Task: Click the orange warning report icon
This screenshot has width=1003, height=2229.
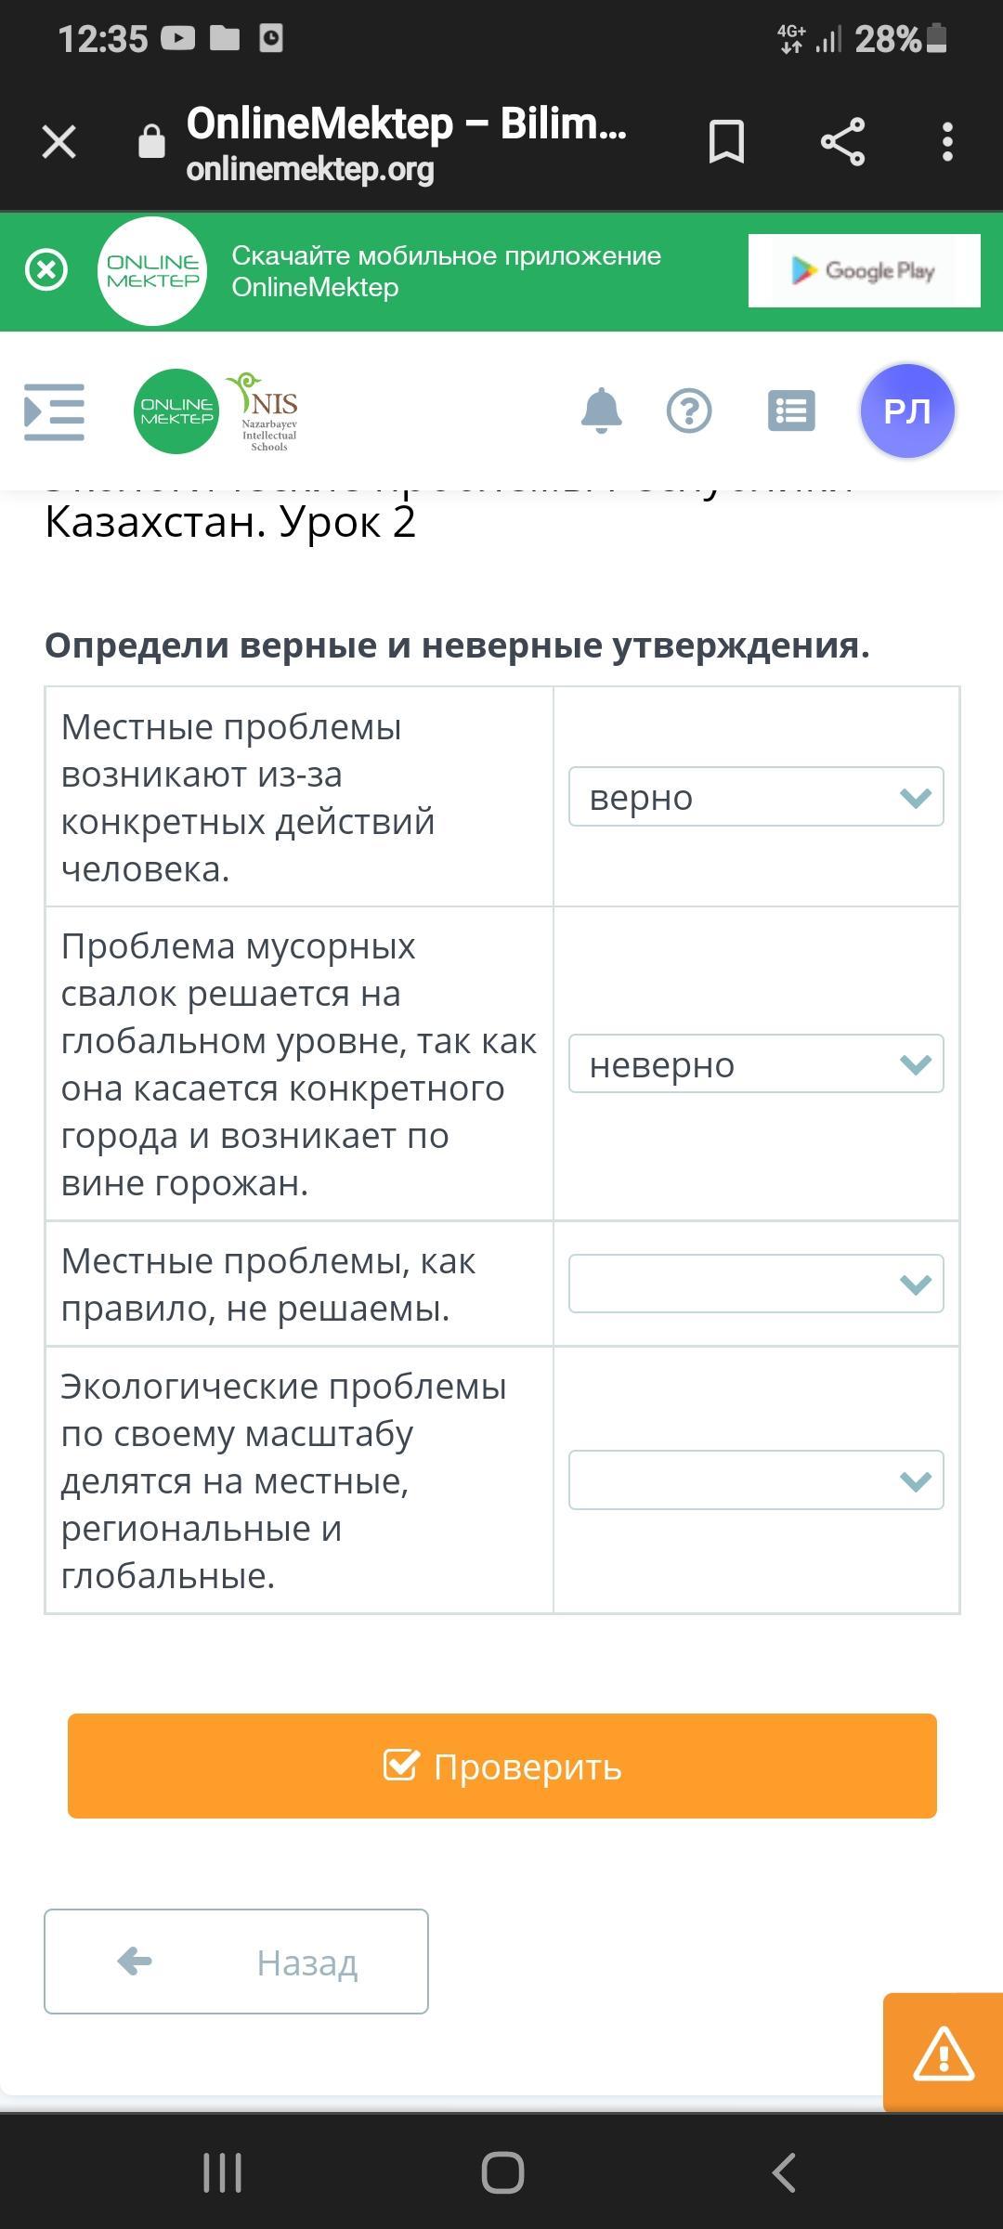Action: (943, 2052)
